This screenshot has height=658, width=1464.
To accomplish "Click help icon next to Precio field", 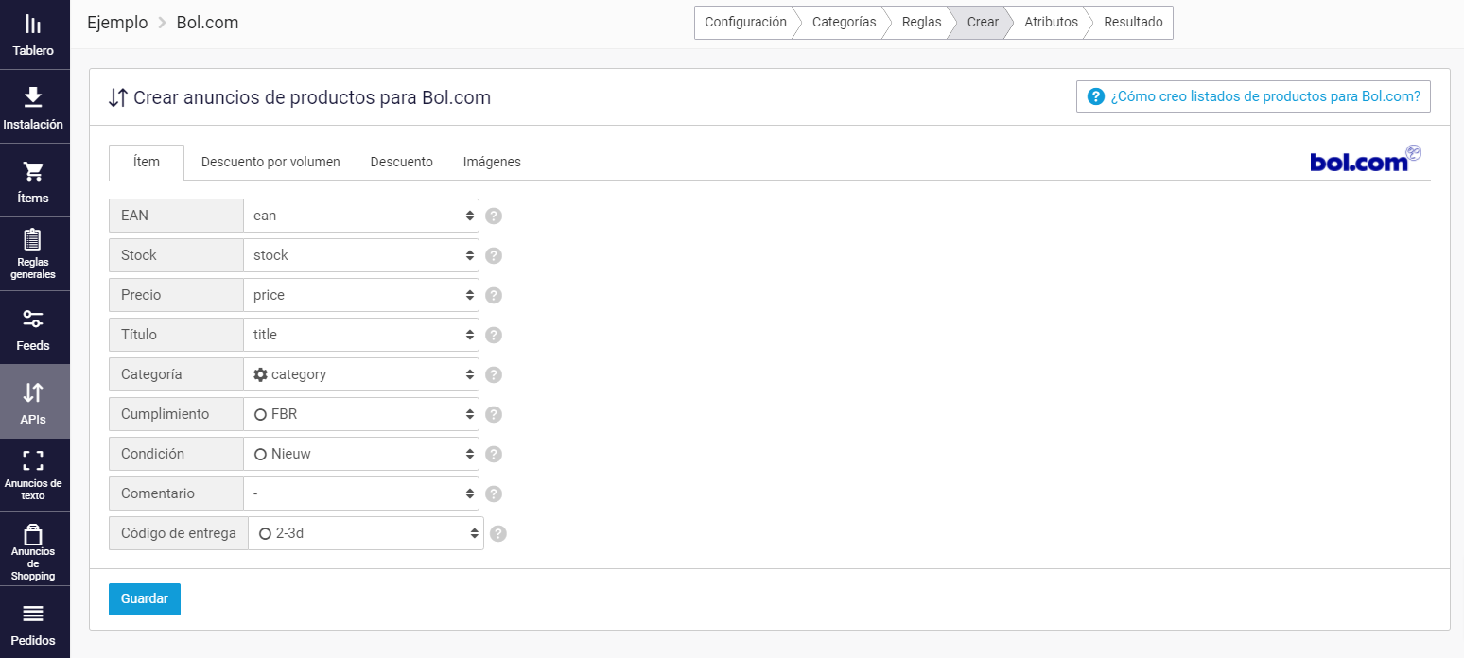I will point(494,295).
